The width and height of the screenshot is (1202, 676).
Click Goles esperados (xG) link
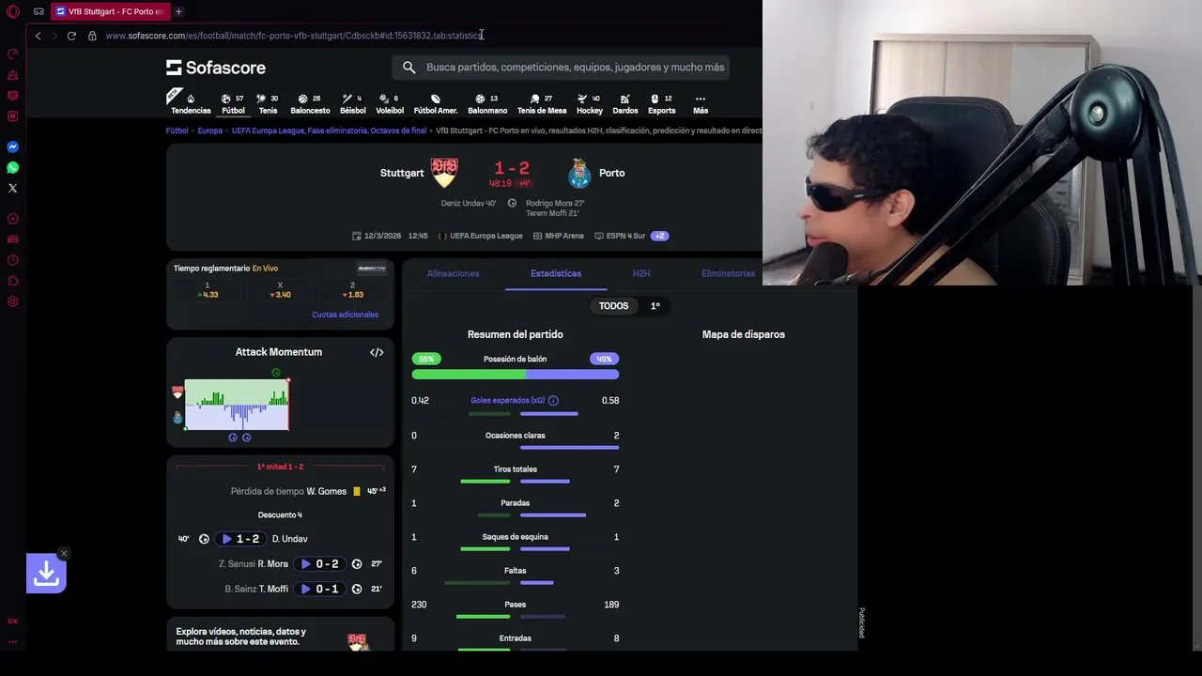click(507, 400)
